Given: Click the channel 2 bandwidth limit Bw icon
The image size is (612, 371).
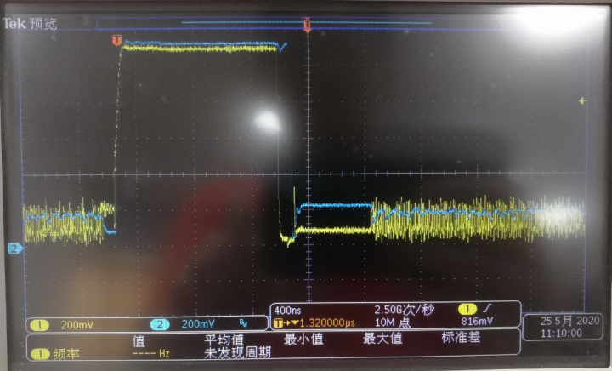Looking at the screenshot, I should (x=243, y=323).
